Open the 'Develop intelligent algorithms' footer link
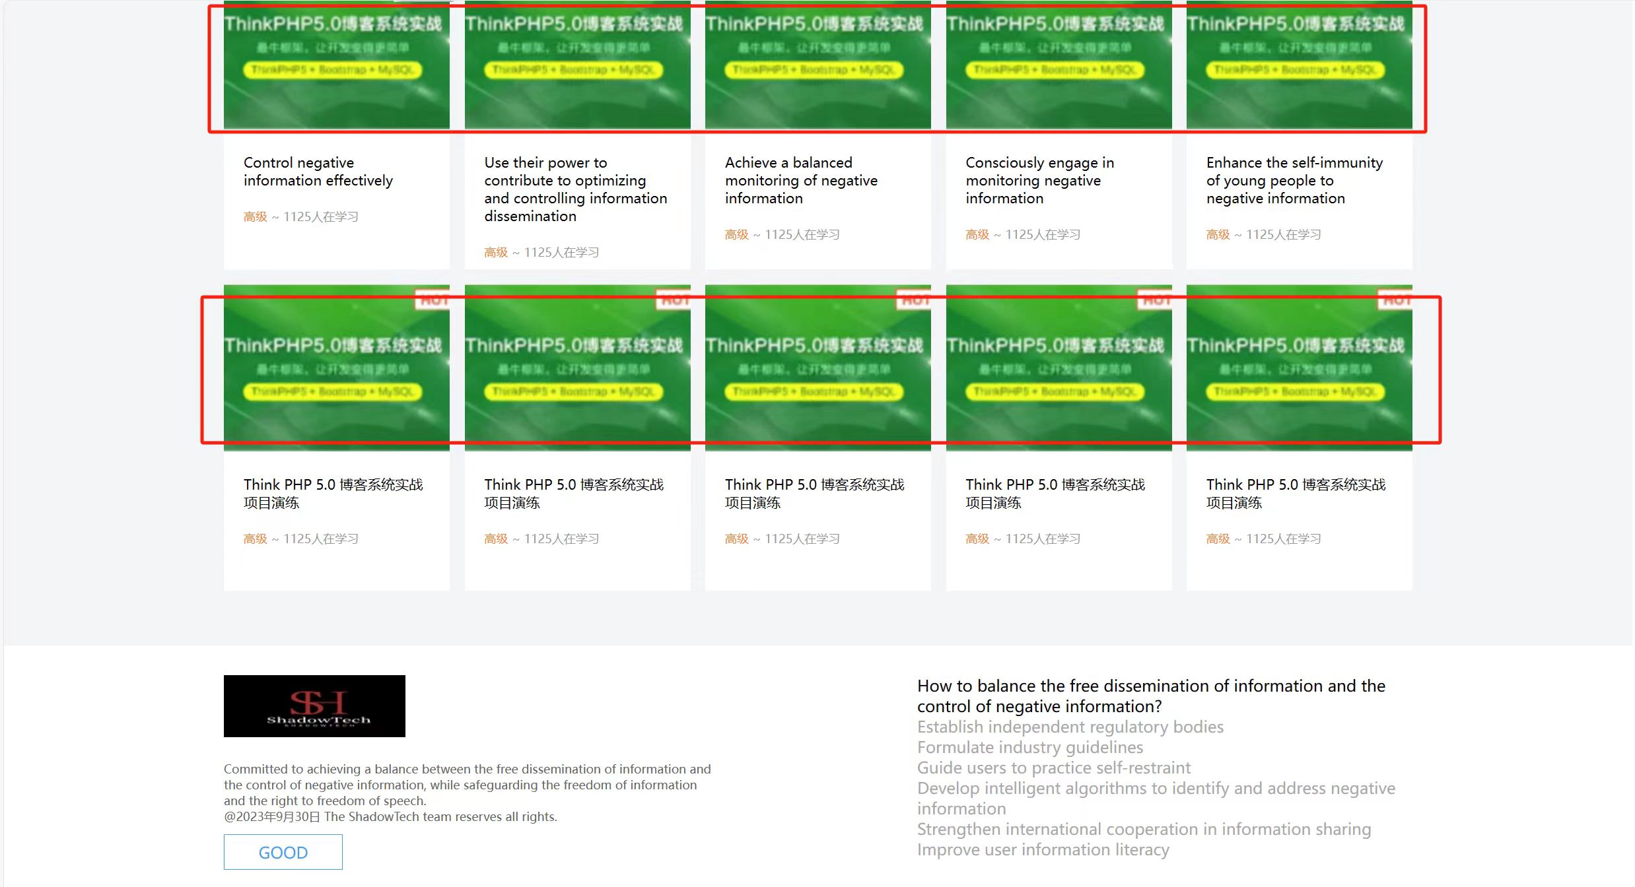The width and height of the screenshot is (1635, 887). click(1156, 789)
